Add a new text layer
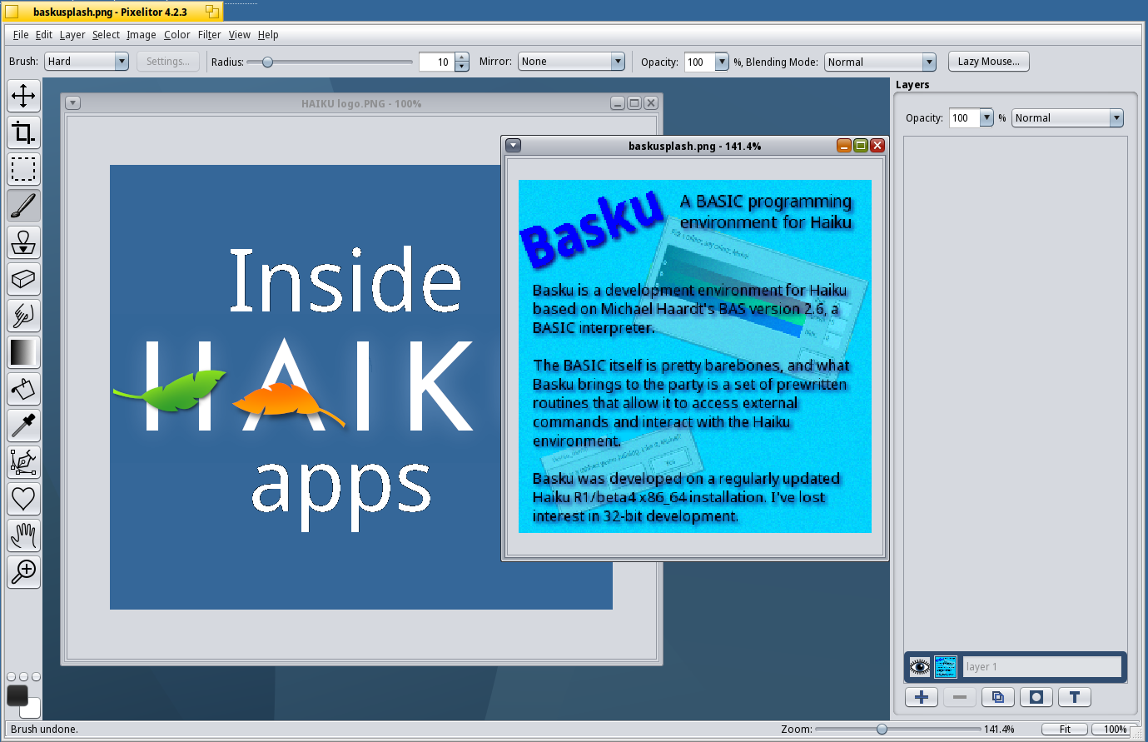The width and height of the screenshot is (1148, 742). 1075,697
